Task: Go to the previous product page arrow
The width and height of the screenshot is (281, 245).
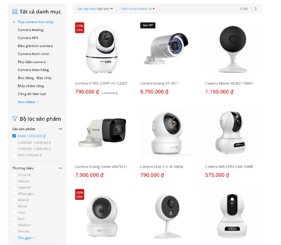Action: 251,9
